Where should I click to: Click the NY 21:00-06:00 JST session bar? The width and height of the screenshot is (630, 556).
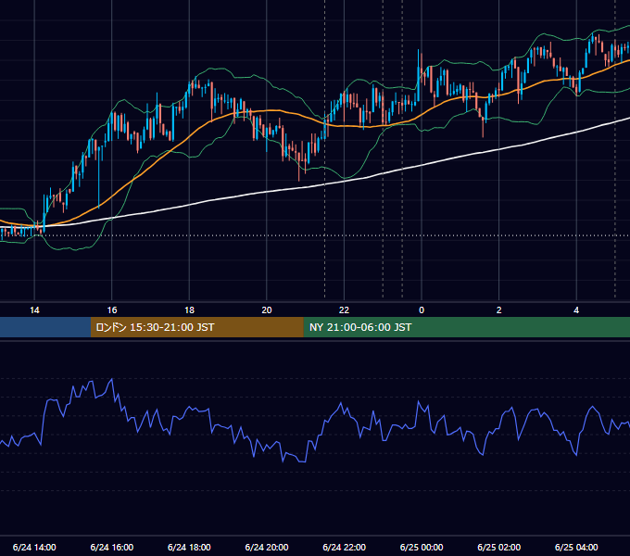click(x=466, y=327)
